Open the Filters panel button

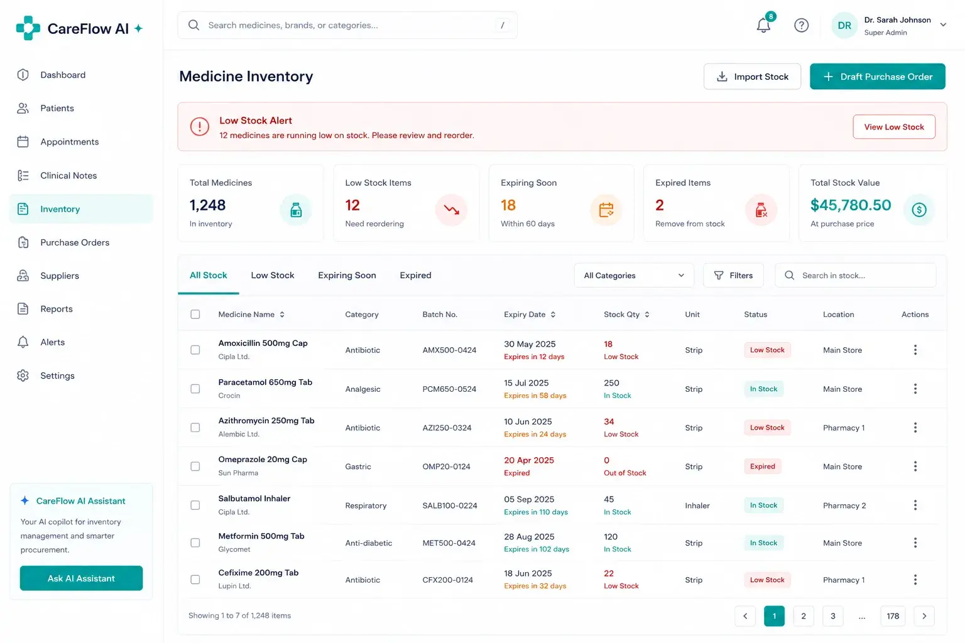(x=733, y=276)
